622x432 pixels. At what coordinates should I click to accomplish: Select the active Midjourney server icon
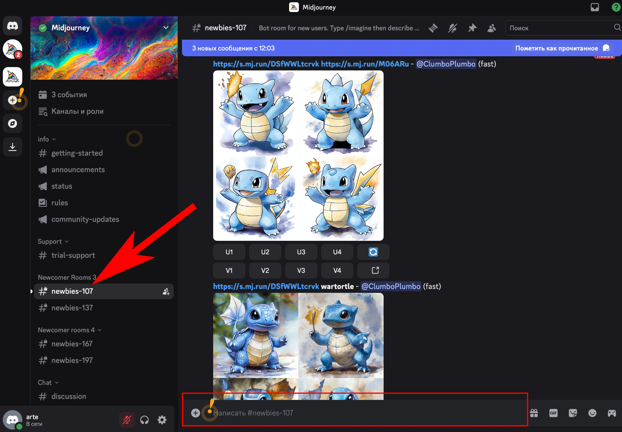[13, 77]
